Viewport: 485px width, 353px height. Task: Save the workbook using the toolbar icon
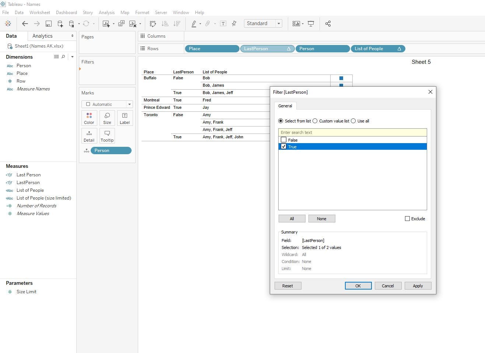(48, 24)
